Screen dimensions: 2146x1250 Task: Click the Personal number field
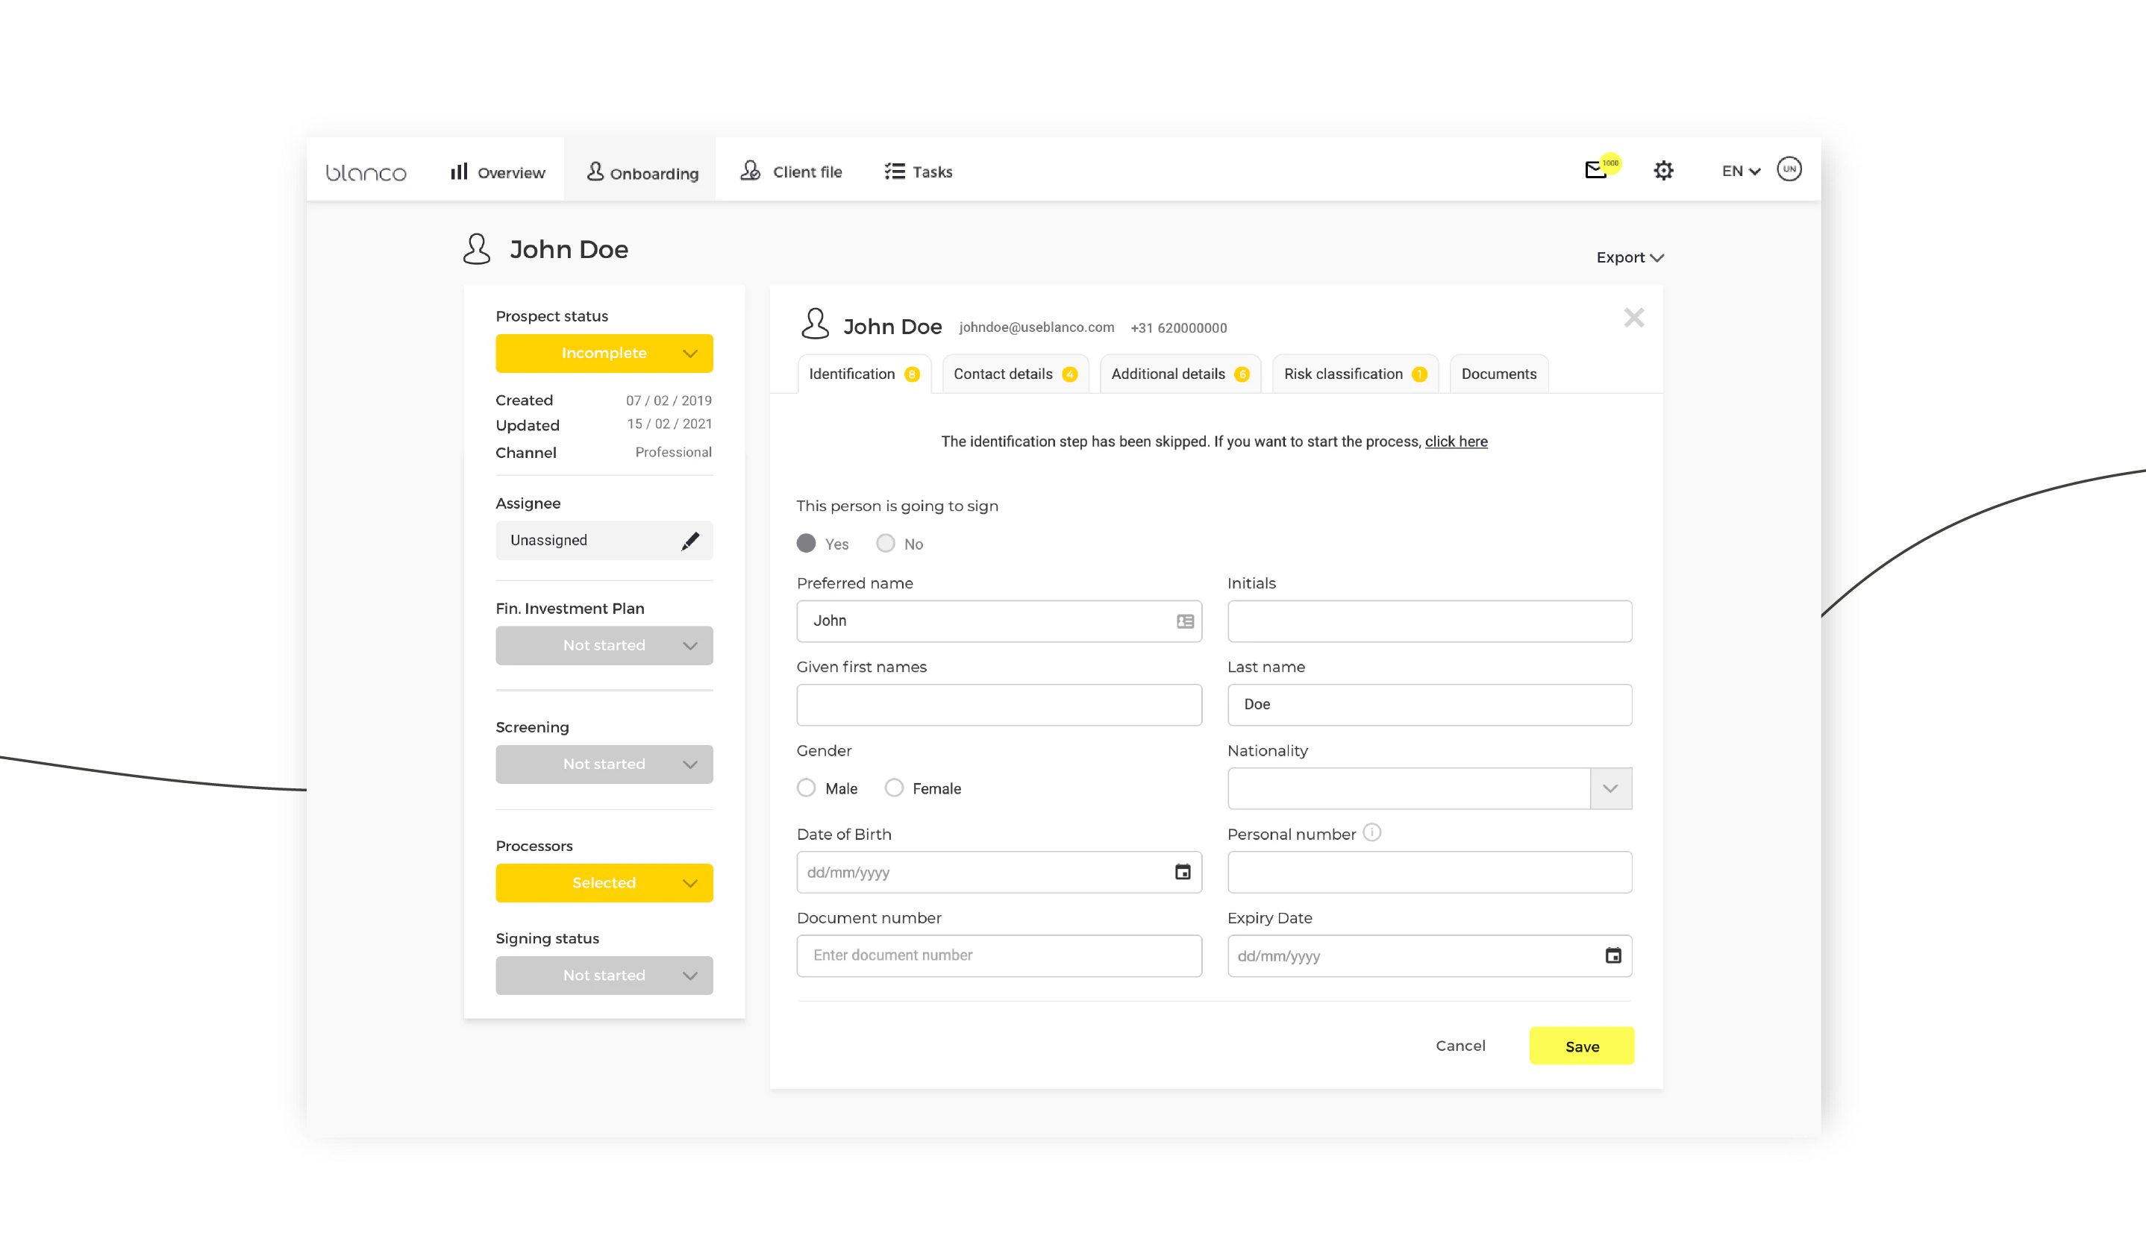click(1429, 872)
